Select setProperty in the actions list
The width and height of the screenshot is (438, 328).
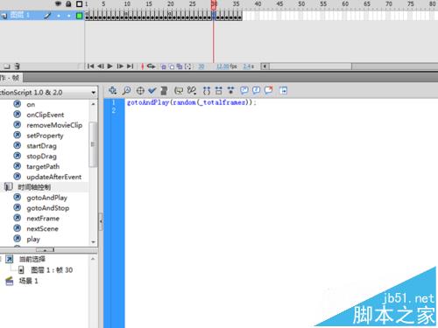[45, 136]
